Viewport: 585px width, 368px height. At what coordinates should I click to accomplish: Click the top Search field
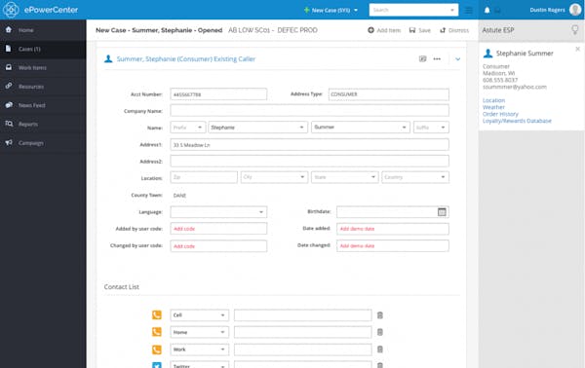[x=413, y=10]
